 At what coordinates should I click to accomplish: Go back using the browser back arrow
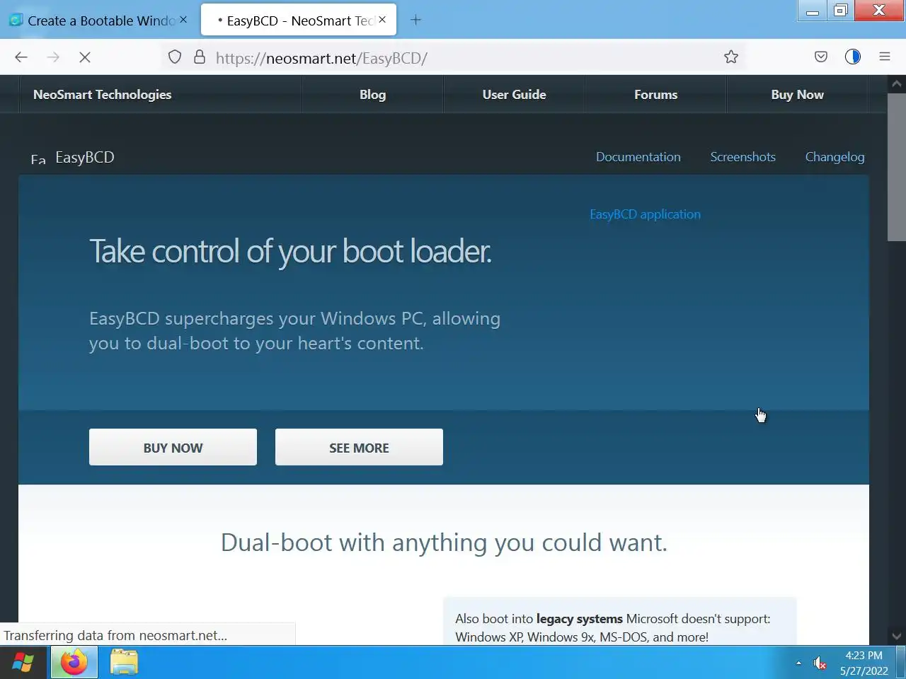click(x=21, y=57)
